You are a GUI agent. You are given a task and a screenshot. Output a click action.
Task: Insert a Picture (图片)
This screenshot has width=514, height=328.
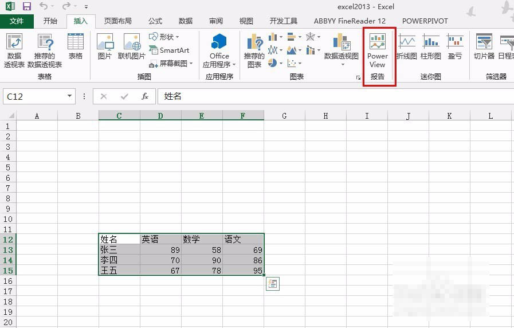click(x=105, y=46)
